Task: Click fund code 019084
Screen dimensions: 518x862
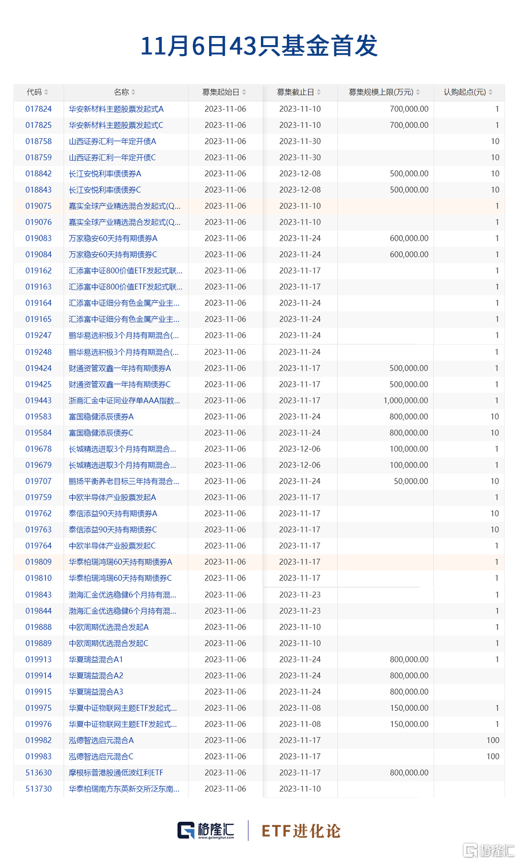Action: [38, 255]
